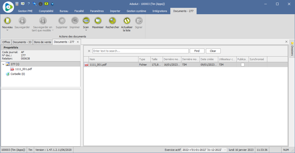295x153 pixels.
Task: Click the Imprimer icon
Action: point(75,21)
